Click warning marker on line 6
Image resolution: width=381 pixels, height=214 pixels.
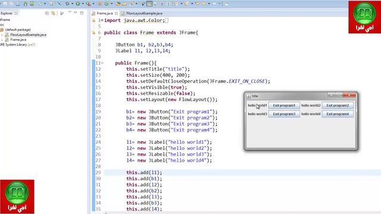coord(93,33)
